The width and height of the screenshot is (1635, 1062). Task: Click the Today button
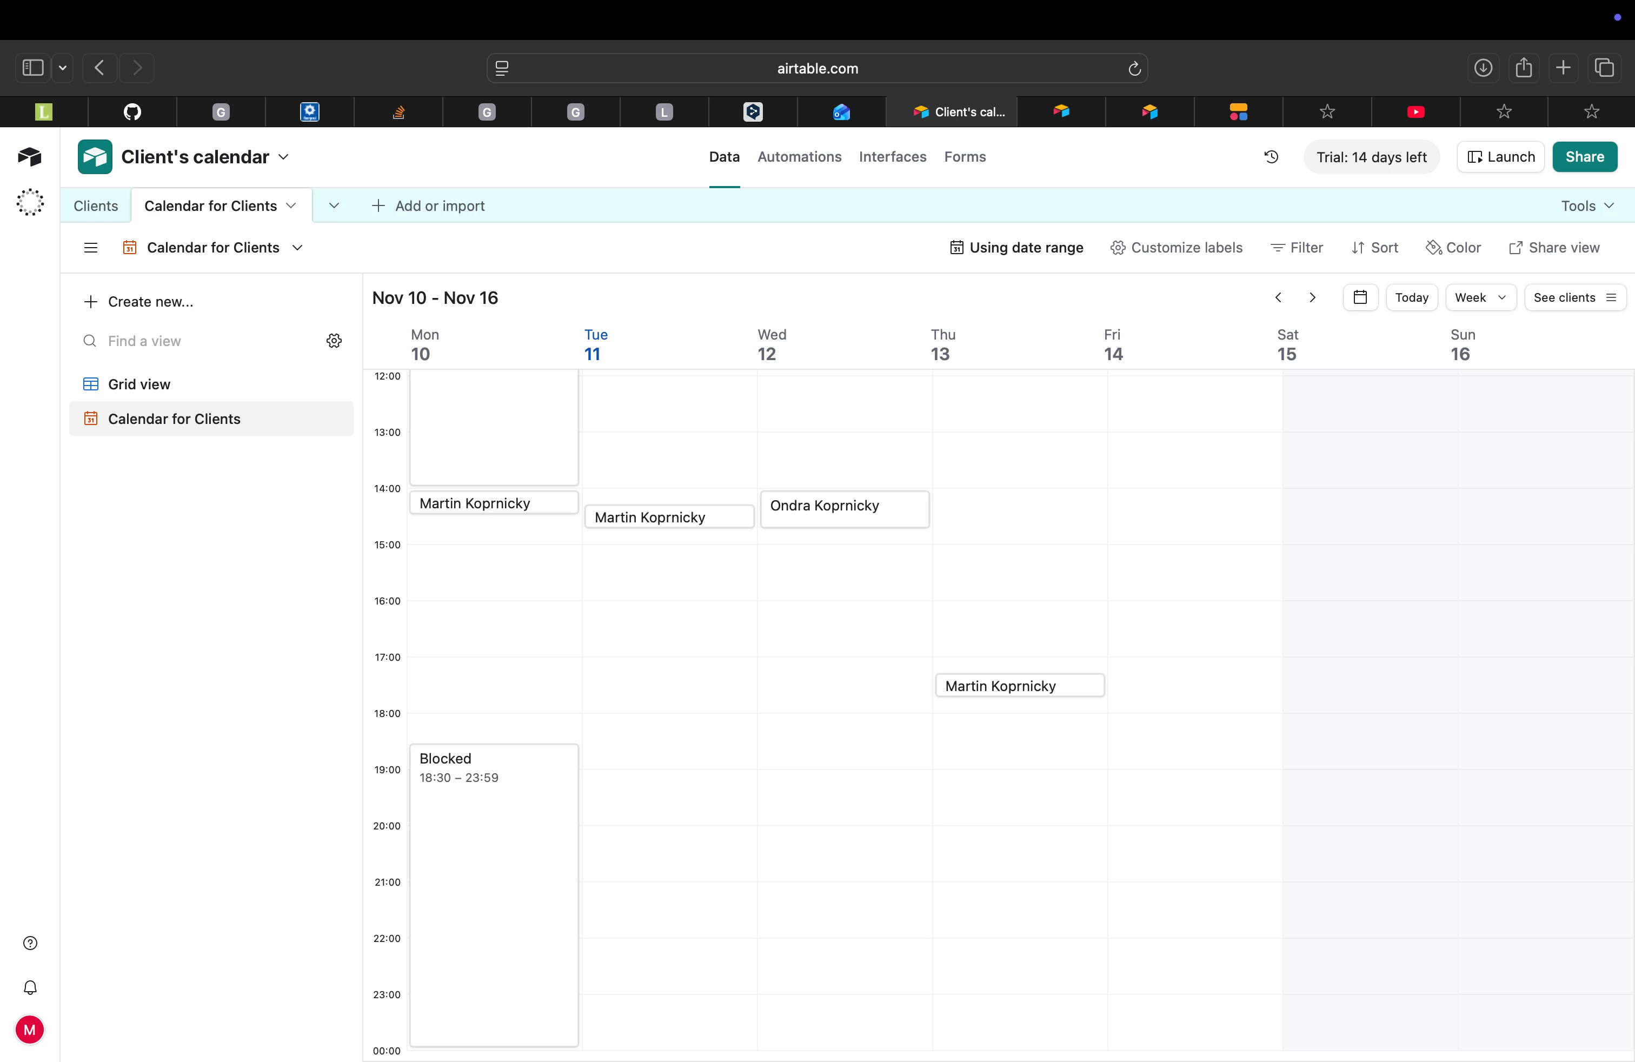tap(1411, 297)
